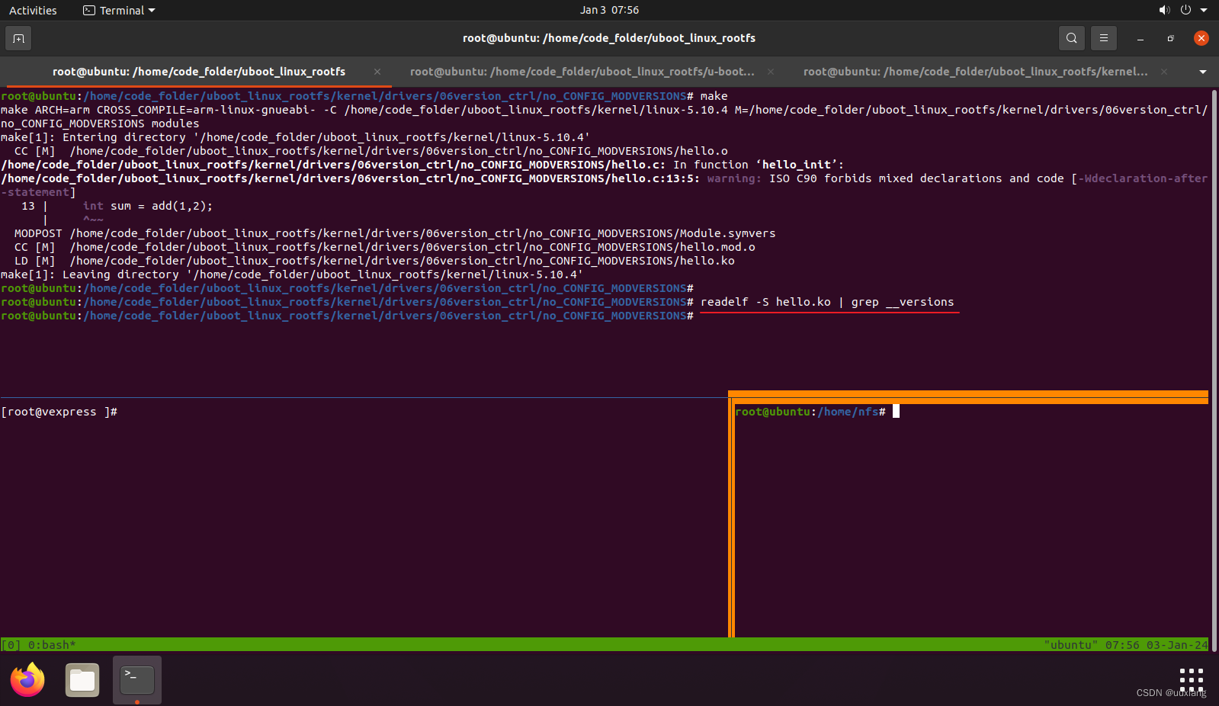The width and height of the screenshot is (1219, 706).
Task: Click the last empty prompt line
Action: [348, 316]
